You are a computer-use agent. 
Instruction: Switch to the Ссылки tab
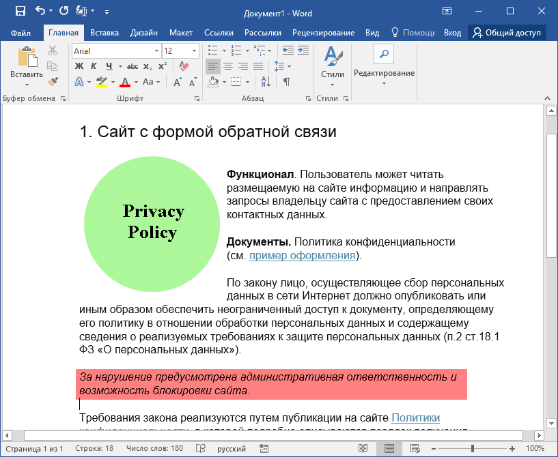pyautogui.click(x=219, y=33)
